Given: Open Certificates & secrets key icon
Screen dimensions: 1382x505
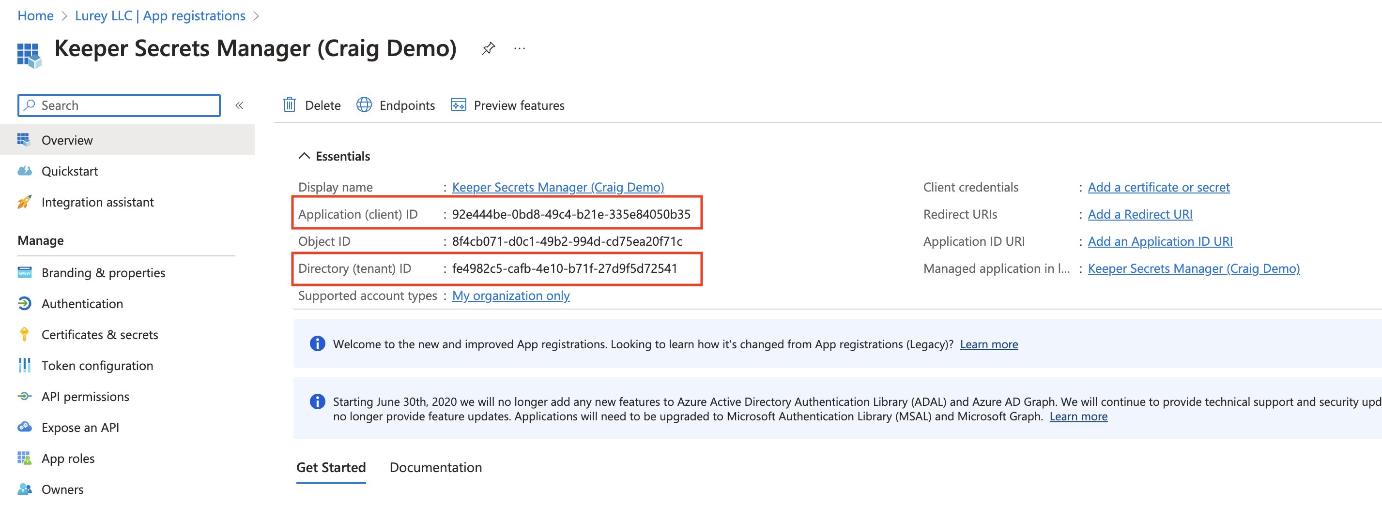Looking at the screenshot, I should pos(24,335).
